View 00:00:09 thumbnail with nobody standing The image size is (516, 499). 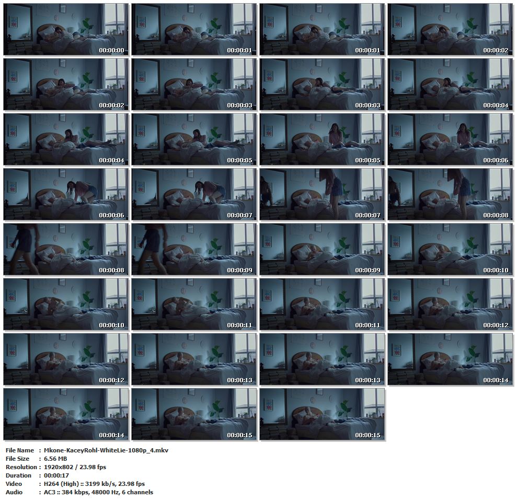[322, 249]
